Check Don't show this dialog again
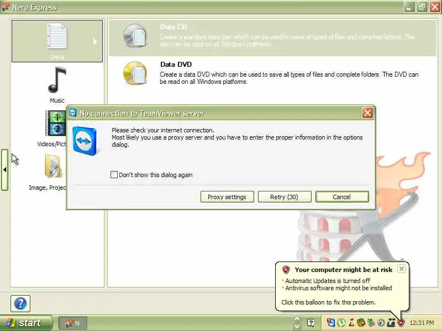This screenshot has width=442, height=331. coord(114,174)
